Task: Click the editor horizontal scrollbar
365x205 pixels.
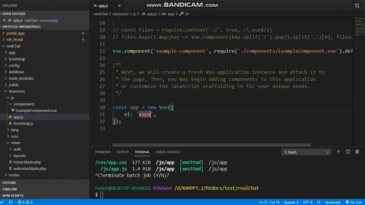Action: pyautogui.click(x=212, y=145)
